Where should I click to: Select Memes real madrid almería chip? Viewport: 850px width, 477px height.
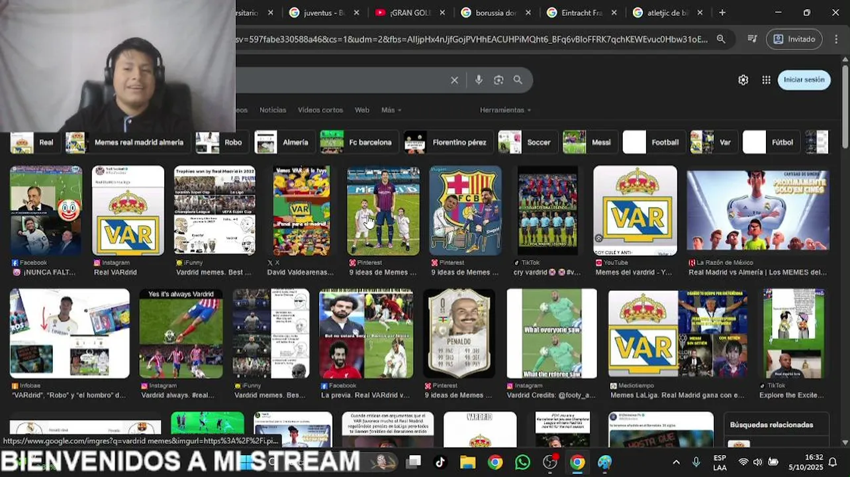coord(126,142)
